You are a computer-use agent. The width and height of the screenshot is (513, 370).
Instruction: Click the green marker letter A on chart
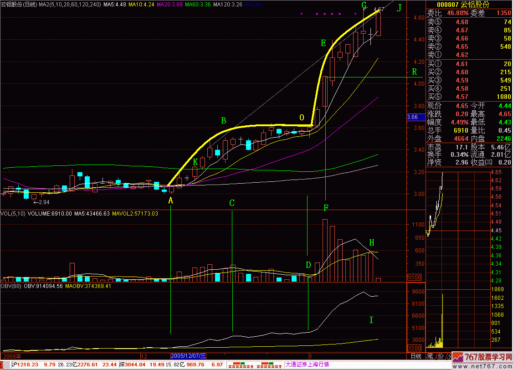[171, 200]
